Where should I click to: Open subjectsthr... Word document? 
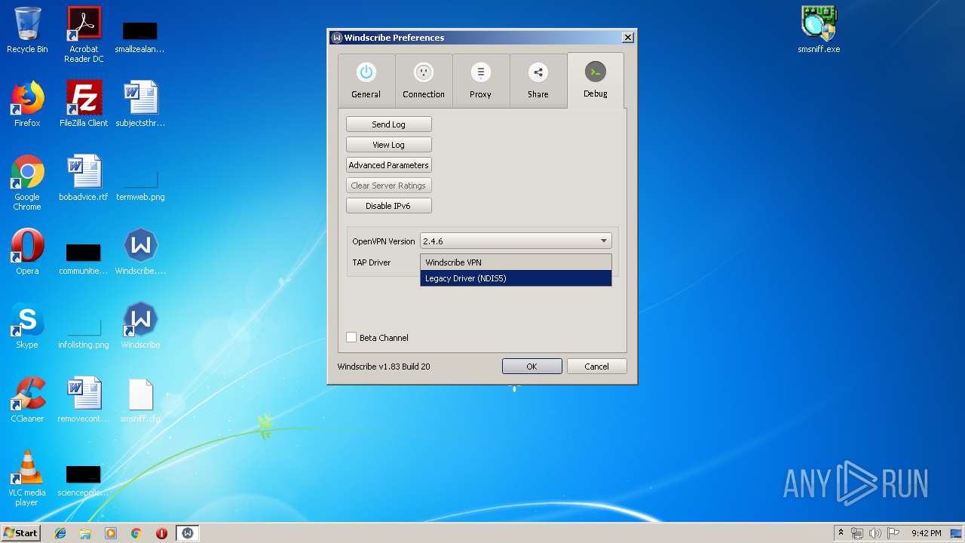140,104
